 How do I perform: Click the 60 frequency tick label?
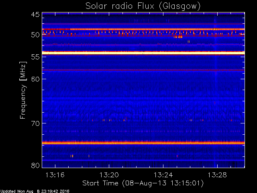click(35, 79)
